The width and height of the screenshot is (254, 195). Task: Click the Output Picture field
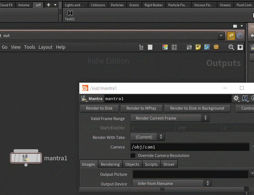[191, 174]
